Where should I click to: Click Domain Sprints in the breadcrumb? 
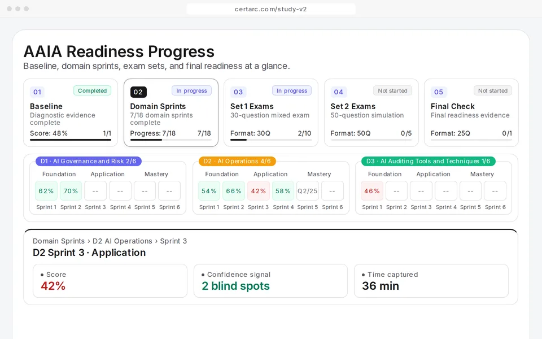59,241
